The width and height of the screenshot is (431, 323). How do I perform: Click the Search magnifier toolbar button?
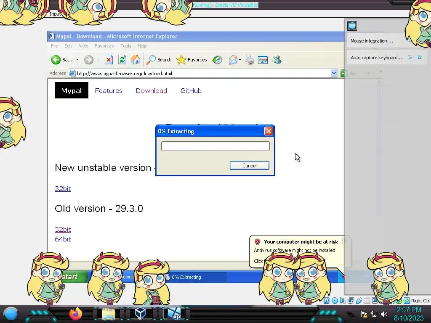[159, 60]
